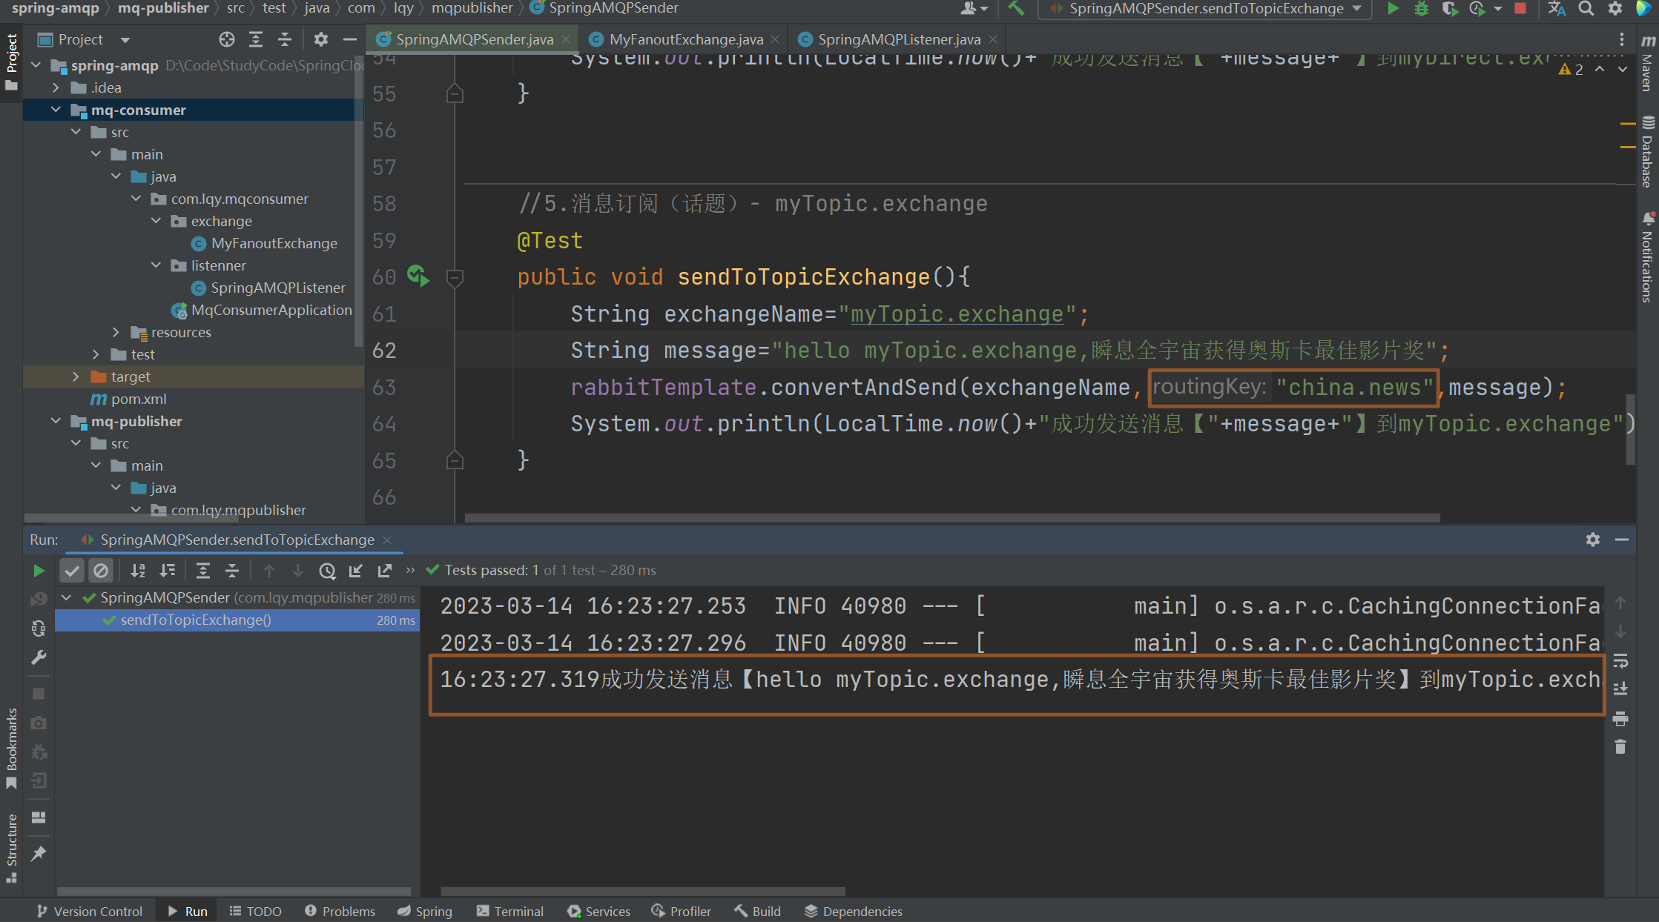The height and width of the screenshot is (922, 1659).
Task: Toggle Show Ignored tests button
Action: coord(101,570)
